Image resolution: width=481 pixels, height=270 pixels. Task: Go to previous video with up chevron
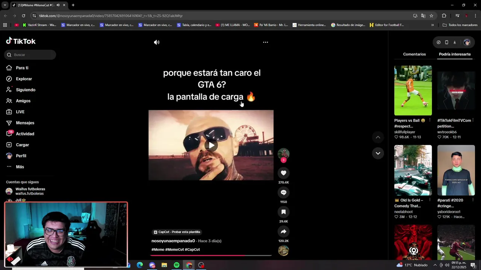(378, 137)
